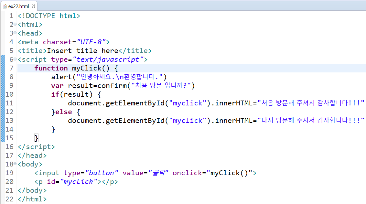The image size is (366, 204).
Task: Click the alert call on line 8
Action: (109, 77)
